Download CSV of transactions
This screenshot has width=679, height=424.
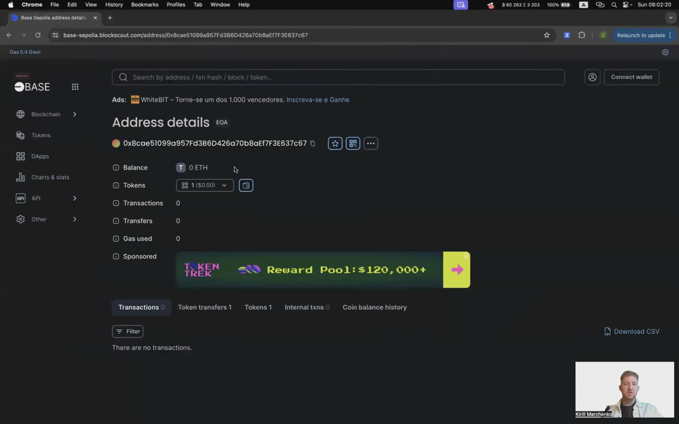pos(632,332)
